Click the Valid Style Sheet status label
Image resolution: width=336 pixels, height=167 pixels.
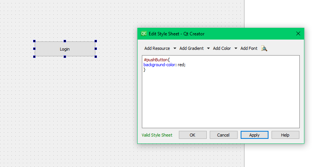point(157,135)
